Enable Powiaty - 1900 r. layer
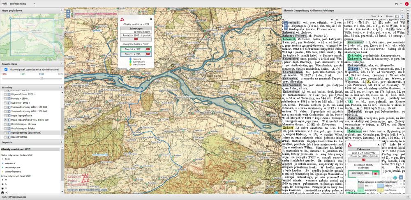Image resolution: width=411 pixels, height=200 pixels. 5,98
